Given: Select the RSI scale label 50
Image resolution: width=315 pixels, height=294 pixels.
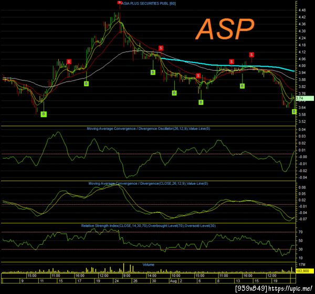Looking at the screenshot, I should click(x=300, y=240).
